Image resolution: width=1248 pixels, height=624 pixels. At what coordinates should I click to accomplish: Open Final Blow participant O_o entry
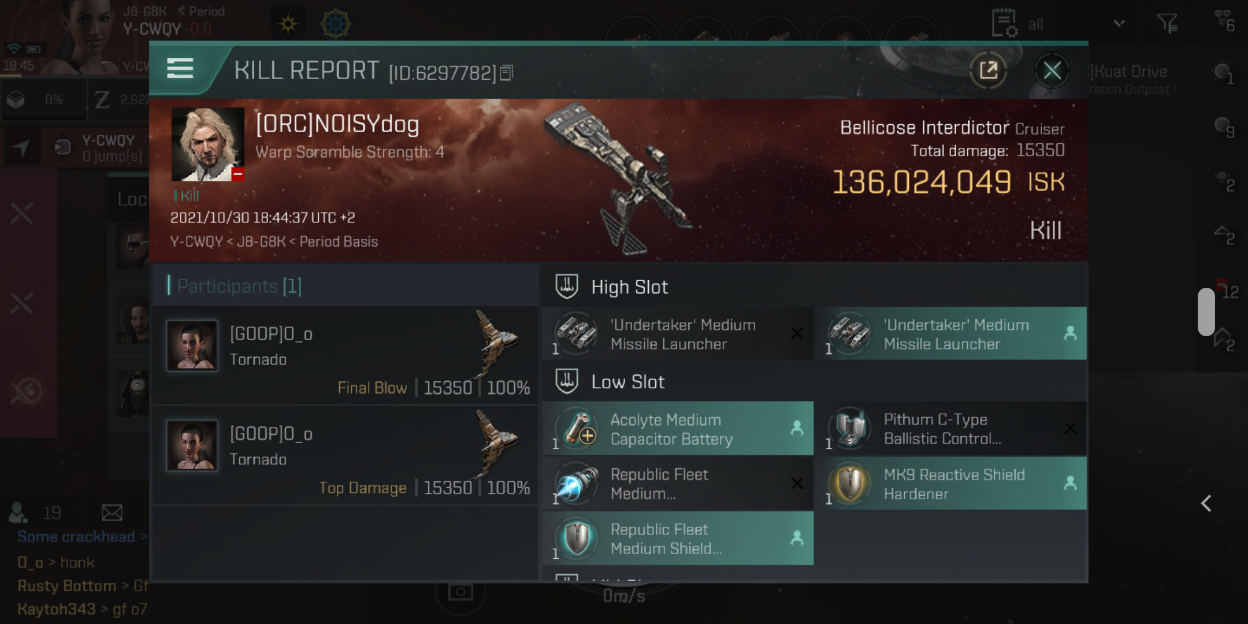(x=346, y=355)
